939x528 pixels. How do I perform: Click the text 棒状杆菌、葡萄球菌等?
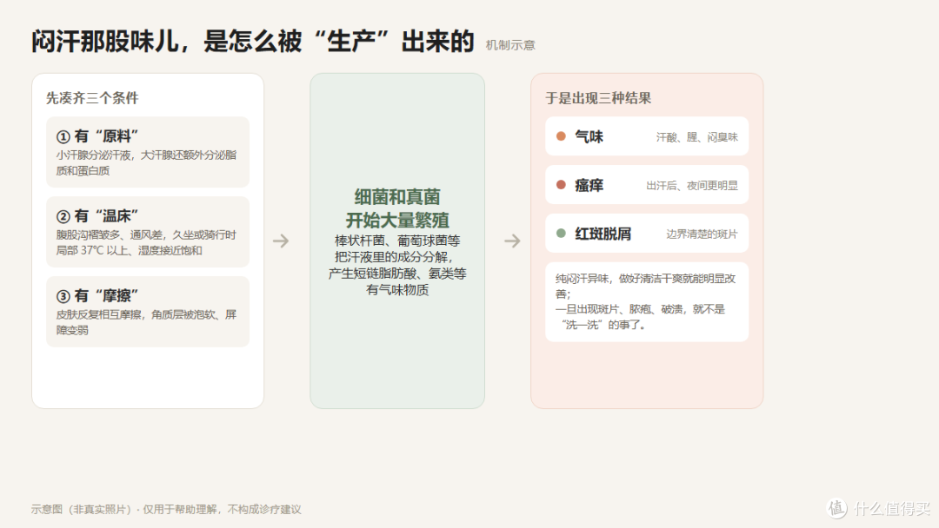(397, 241)
